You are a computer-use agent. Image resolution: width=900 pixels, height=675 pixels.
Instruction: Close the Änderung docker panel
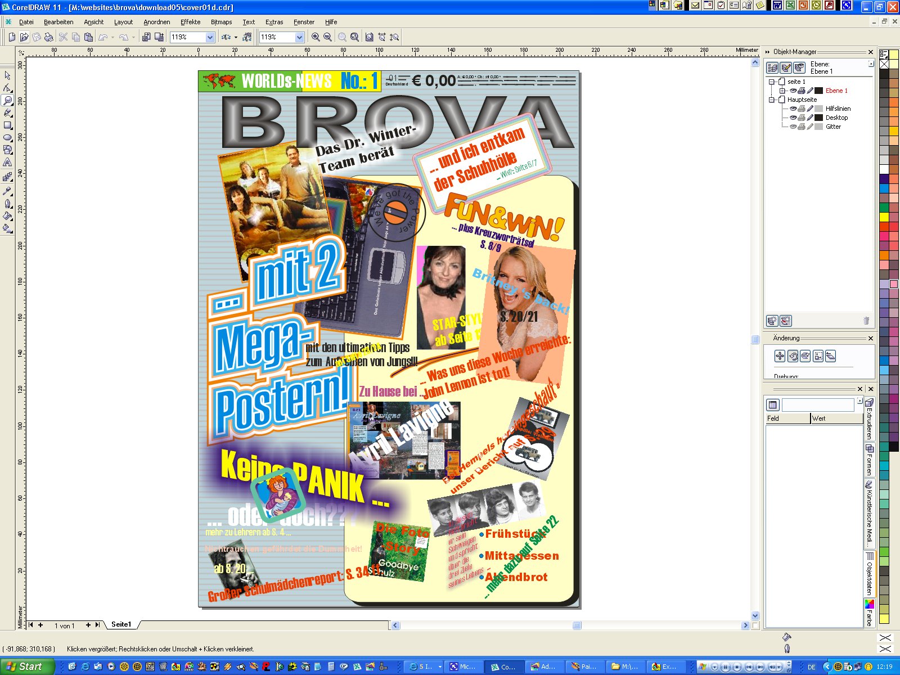point(871,338)
